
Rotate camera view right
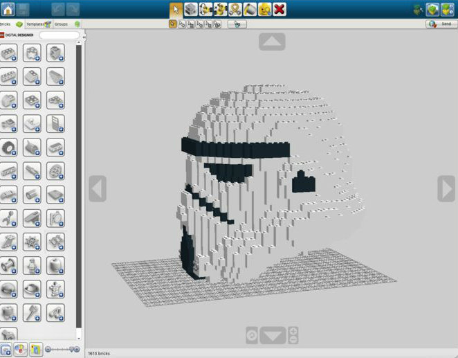[446, 189]
